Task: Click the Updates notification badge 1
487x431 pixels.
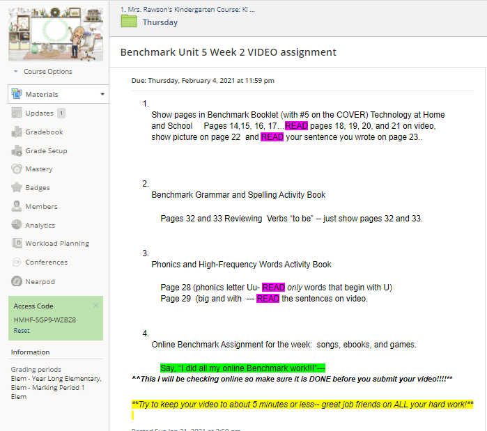Action: [61, 113]
